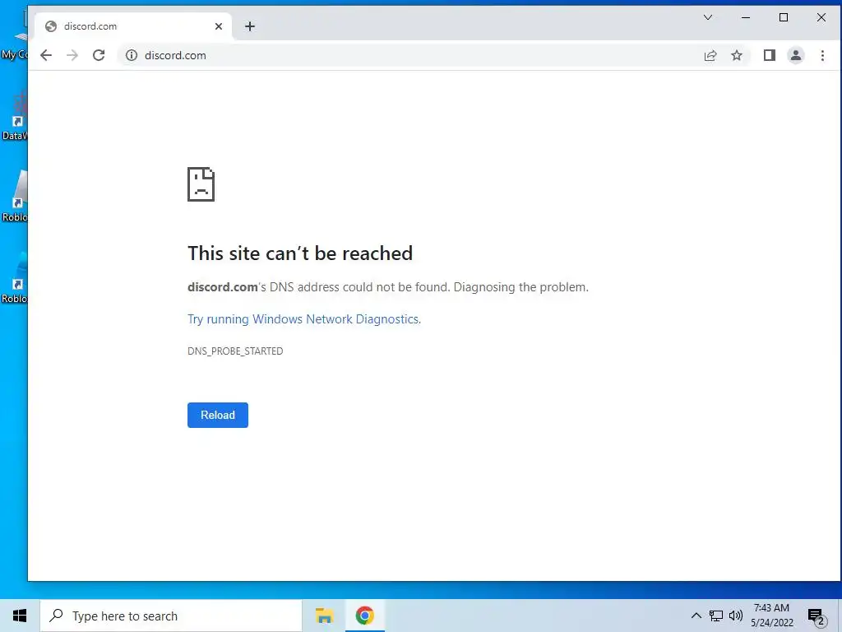
Task: Close the discord.com tab
Action: click(x=219, y=26)
